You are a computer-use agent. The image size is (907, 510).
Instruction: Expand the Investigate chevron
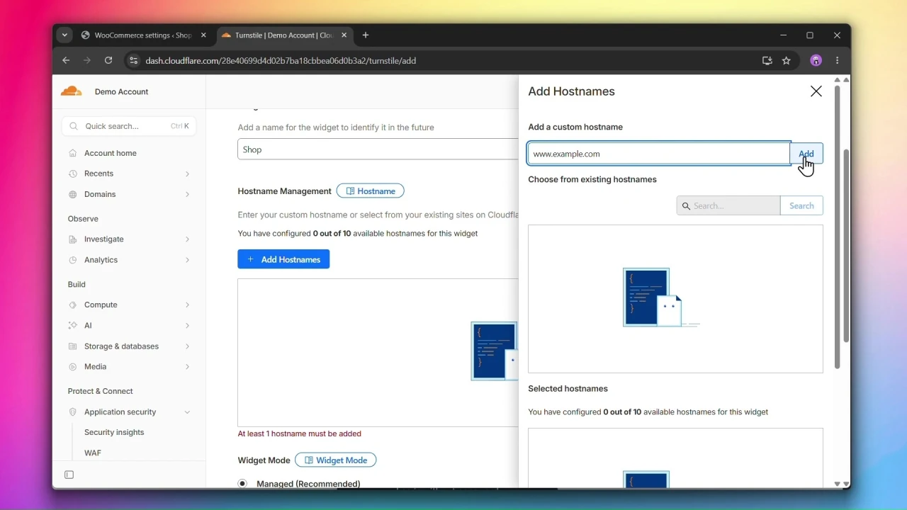coord(187,239)
